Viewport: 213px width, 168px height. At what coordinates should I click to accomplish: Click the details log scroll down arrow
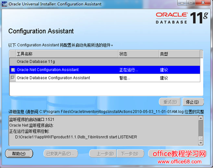(x=201, y=143)
